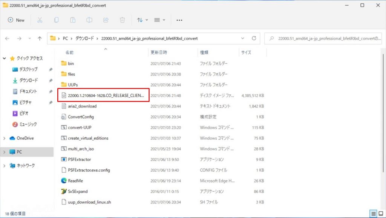Screen dimensions: 386x218
Task: Click the folder search box
Action: [x=323, y=38]
